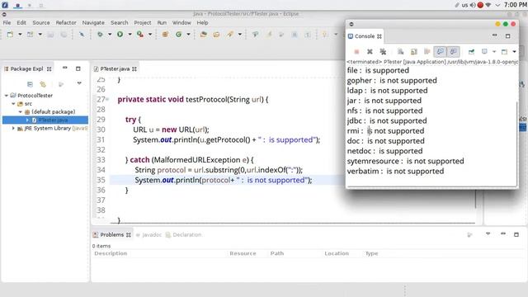Select the PTester.java editor tab
This screenshot has height=297, width=528.
(x=115, y=68)
